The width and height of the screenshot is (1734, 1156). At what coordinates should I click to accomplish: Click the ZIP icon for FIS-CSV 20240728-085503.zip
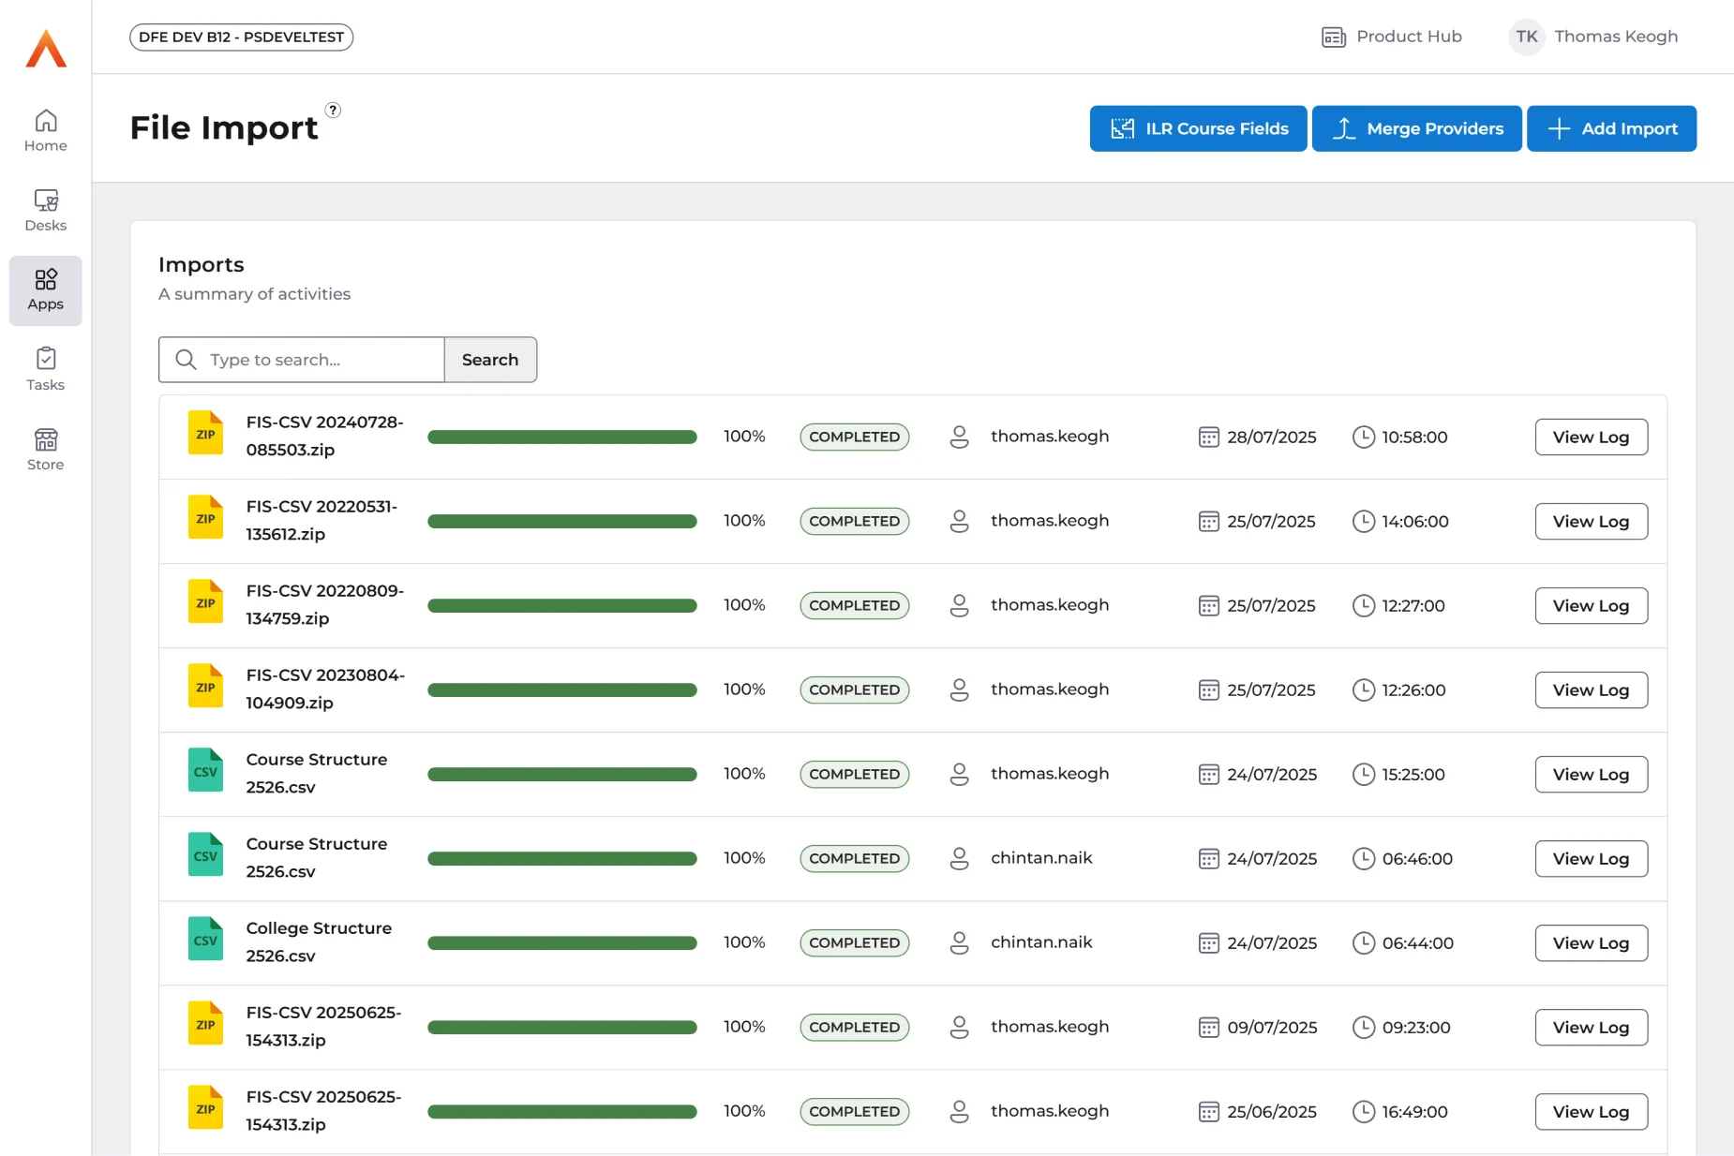(205, 434)
